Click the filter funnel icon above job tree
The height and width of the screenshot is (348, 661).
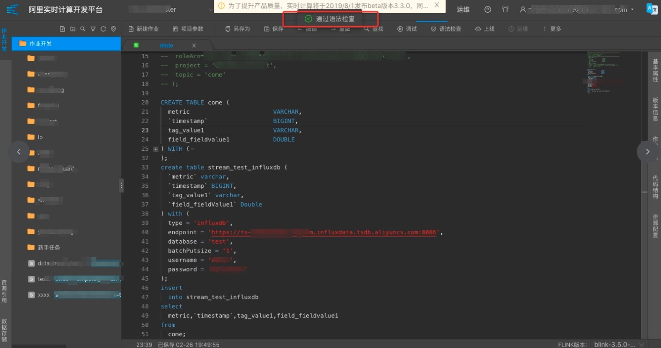93,29
